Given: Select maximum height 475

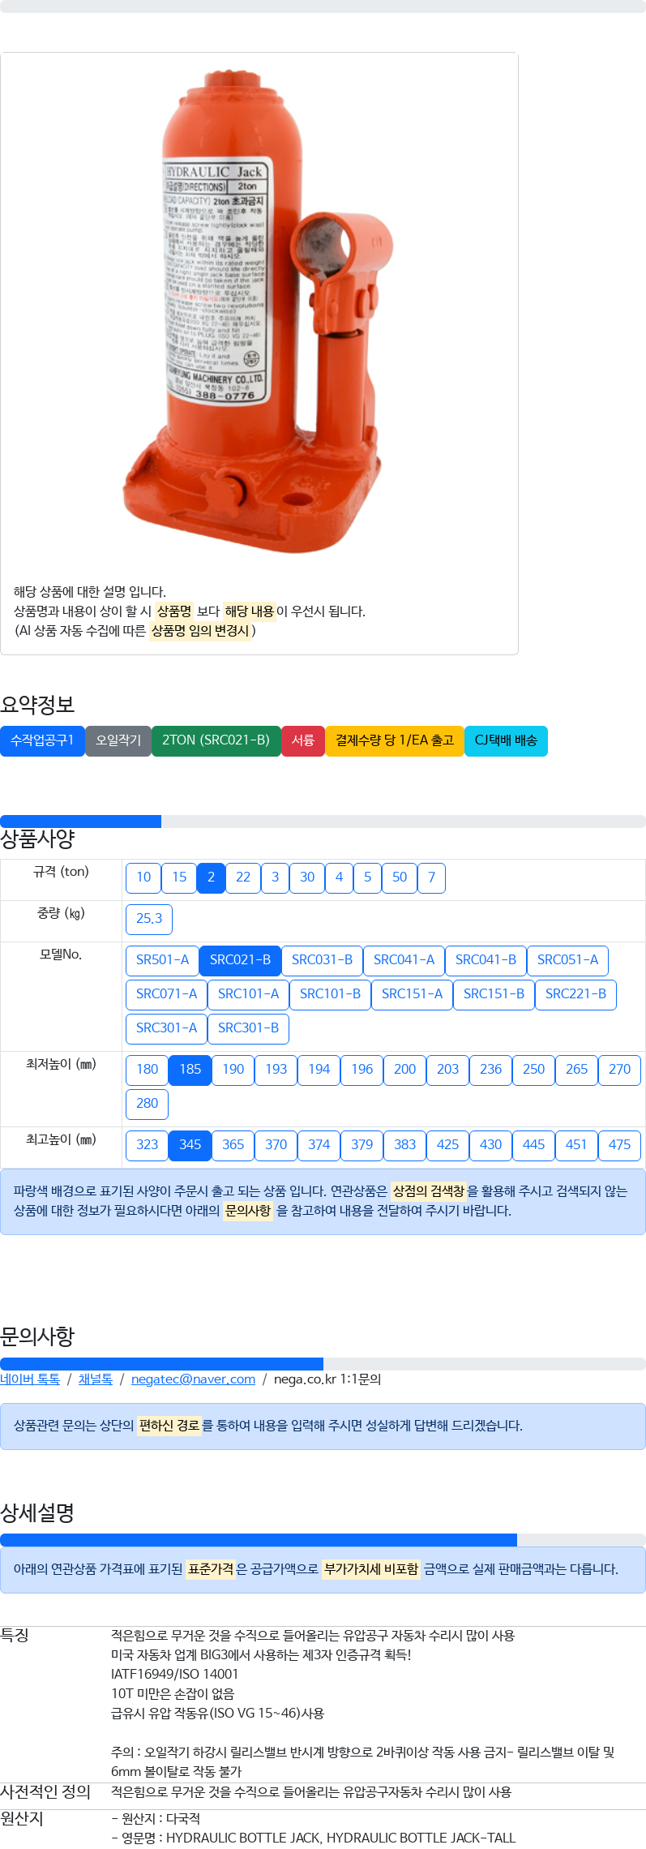Looking at the screenshot, I should pyautogui.click(x=619, y=1145).
